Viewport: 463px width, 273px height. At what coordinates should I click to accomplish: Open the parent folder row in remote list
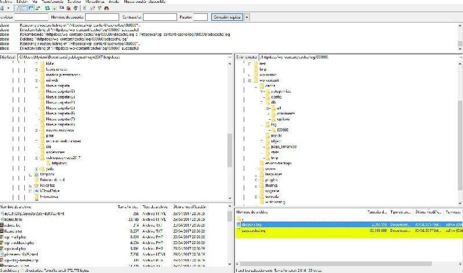point(349,219)
